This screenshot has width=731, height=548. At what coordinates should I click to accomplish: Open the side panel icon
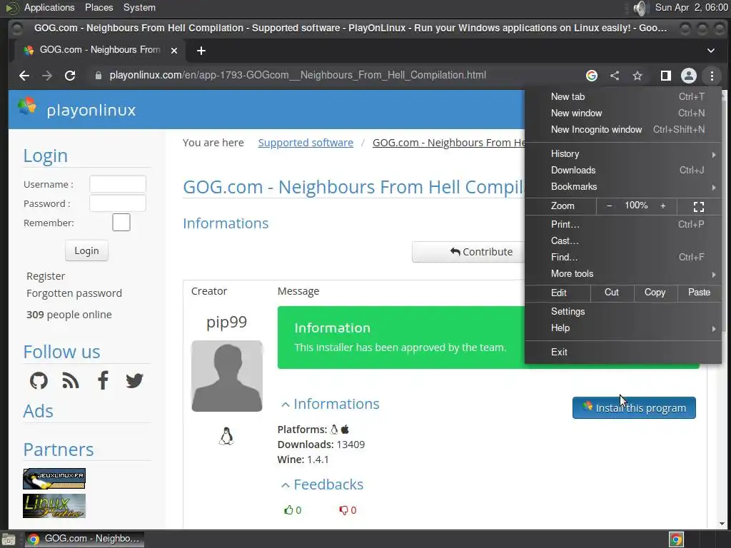pos(666,76)
